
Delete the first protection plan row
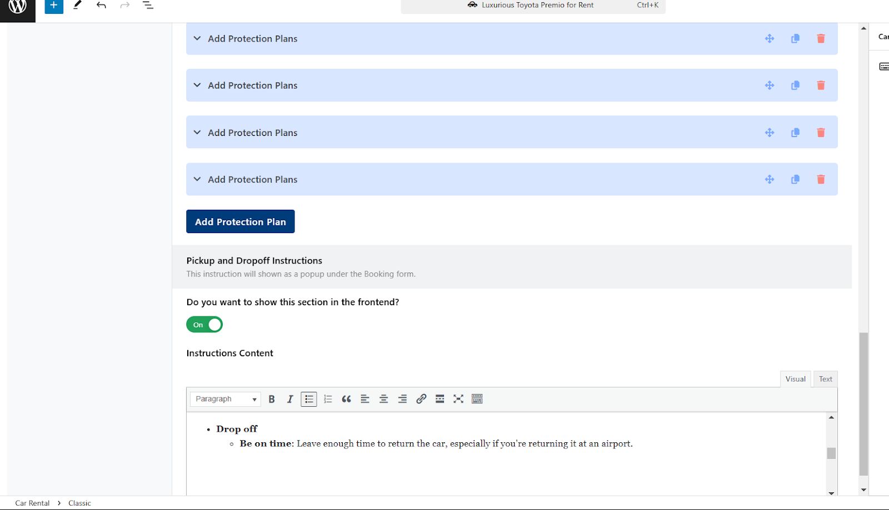coord(821,38)
